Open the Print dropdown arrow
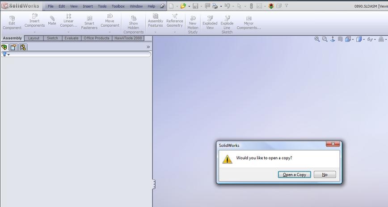Screen dimensions: 388x207 click(x=221, y=6)
